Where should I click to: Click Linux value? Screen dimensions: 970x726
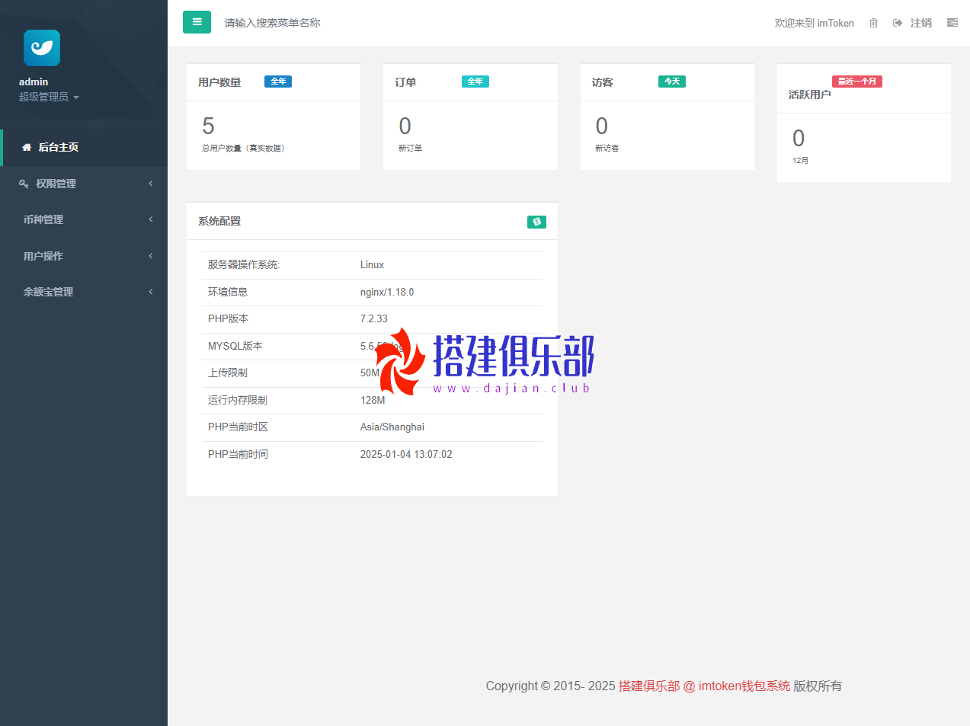(x=372, y=264)
